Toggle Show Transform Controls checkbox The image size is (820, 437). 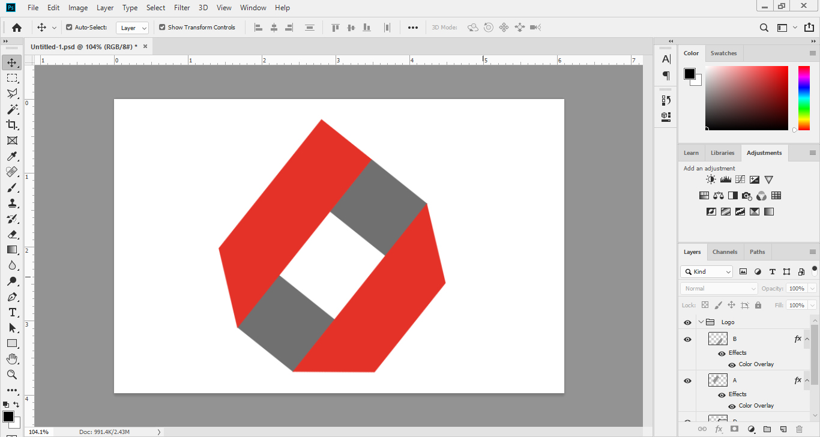click(x=162, y=27)
